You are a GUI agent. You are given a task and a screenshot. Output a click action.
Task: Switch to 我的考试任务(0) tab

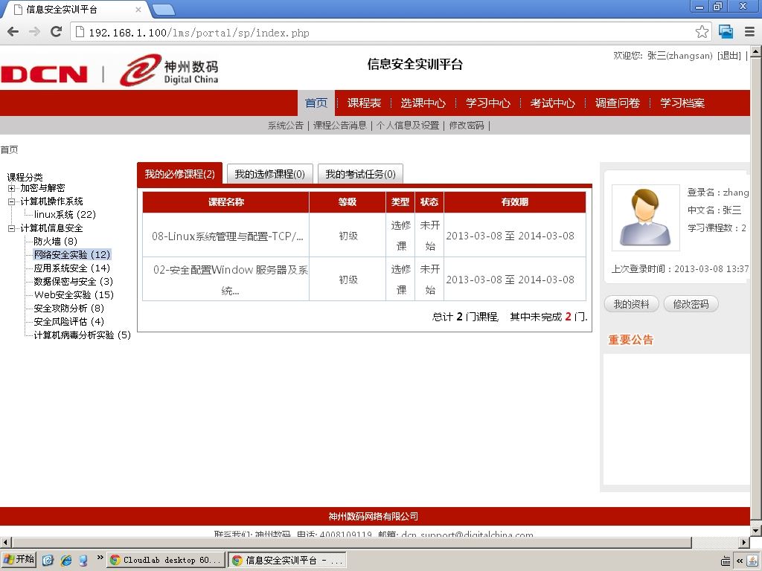point(360,174)
